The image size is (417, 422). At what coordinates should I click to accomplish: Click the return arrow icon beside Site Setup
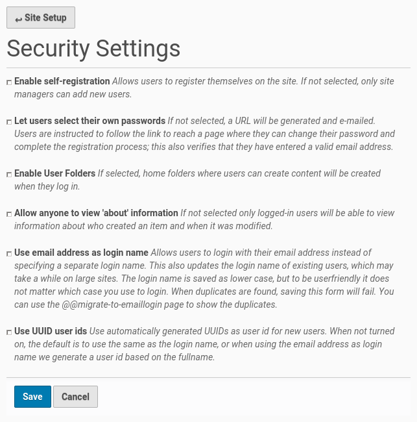(x=18, y=19)
